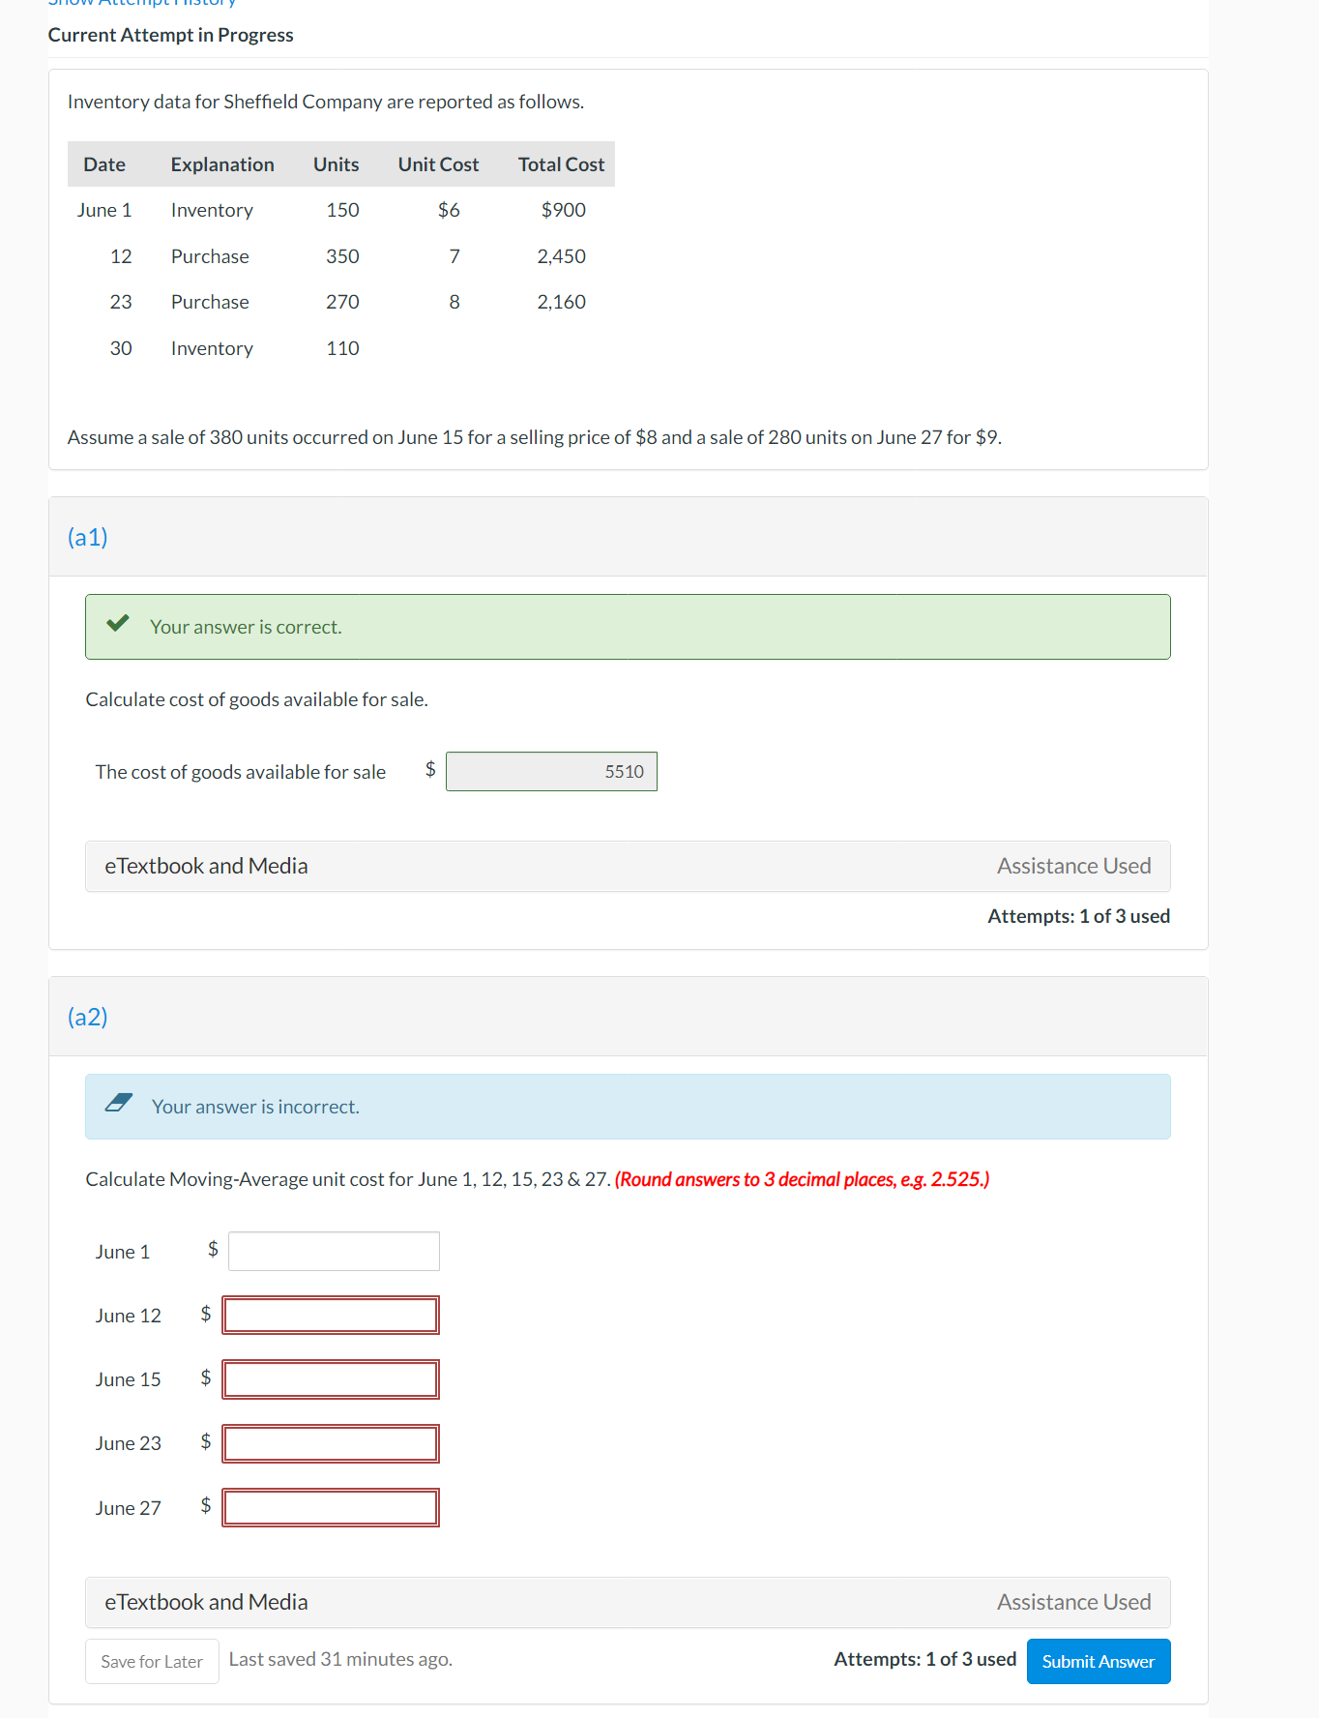Image resolution: width=1319 pixels, height=1718 pixels.
Task: Click the green correct-answer checkmark icon
Action: (118, 624)
